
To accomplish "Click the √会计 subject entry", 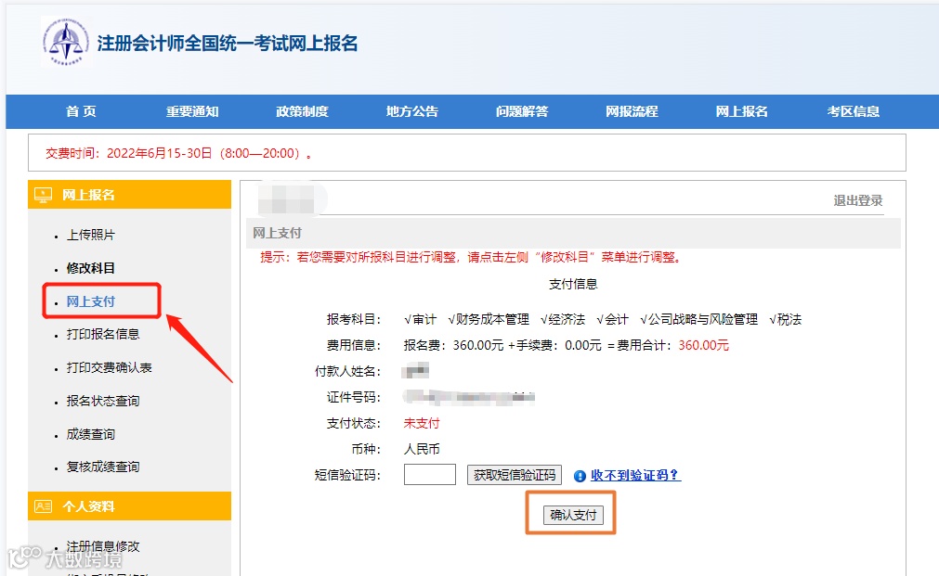I will tap(613, 319).
